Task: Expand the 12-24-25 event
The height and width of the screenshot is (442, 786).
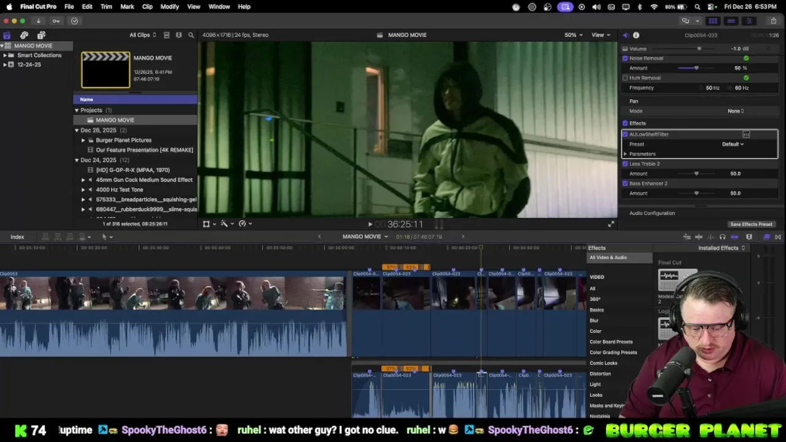Action: 5,64
